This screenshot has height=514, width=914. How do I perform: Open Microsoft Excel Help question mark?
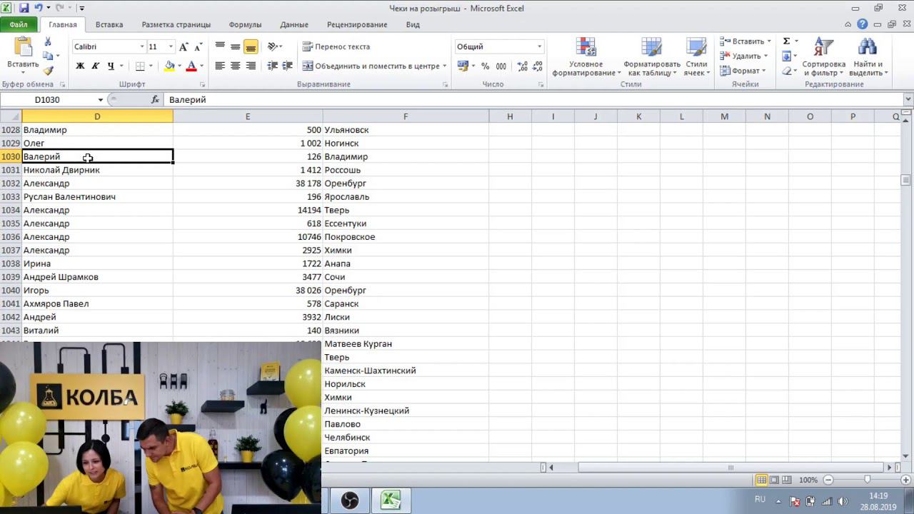[863, 24]
